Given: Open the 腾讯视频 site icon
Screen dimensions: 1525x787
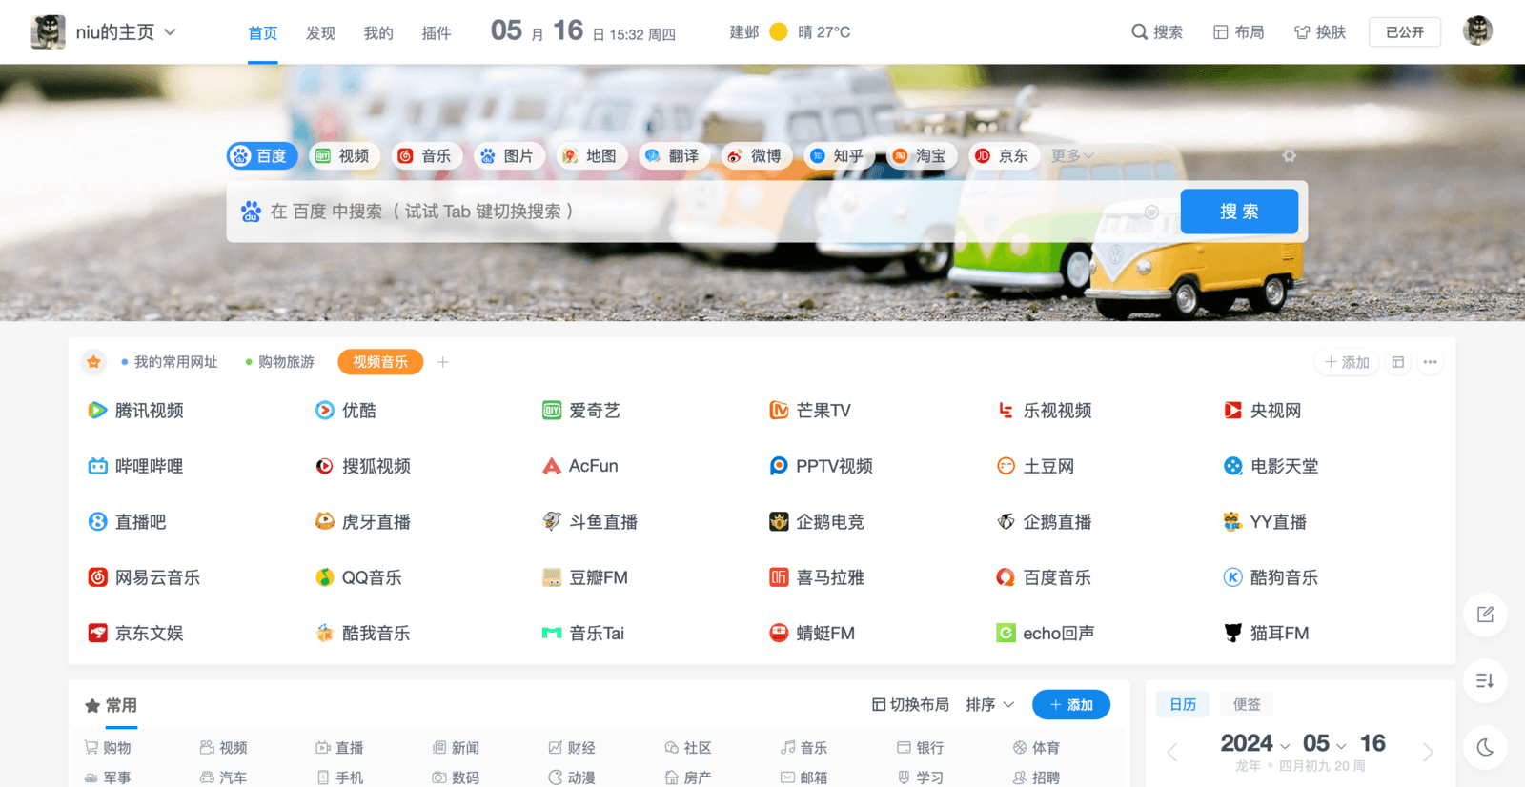Looking at the screenshot, I should pyautogui.click(x=97, y=411).
